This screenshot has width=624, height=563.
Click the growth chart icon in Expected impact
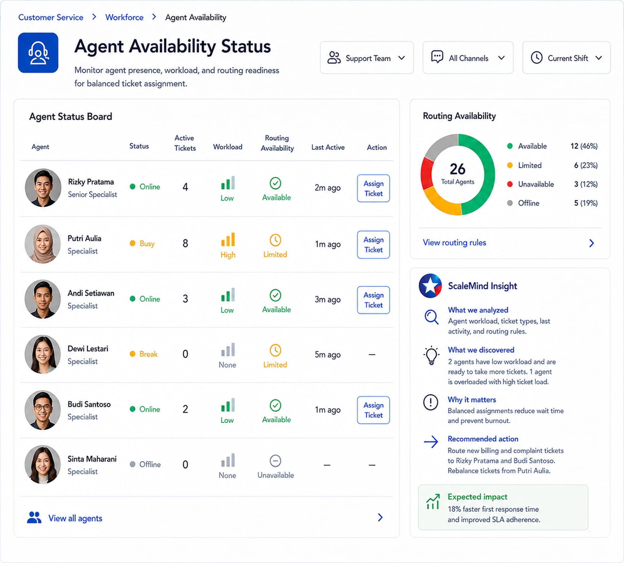point(433,502)
